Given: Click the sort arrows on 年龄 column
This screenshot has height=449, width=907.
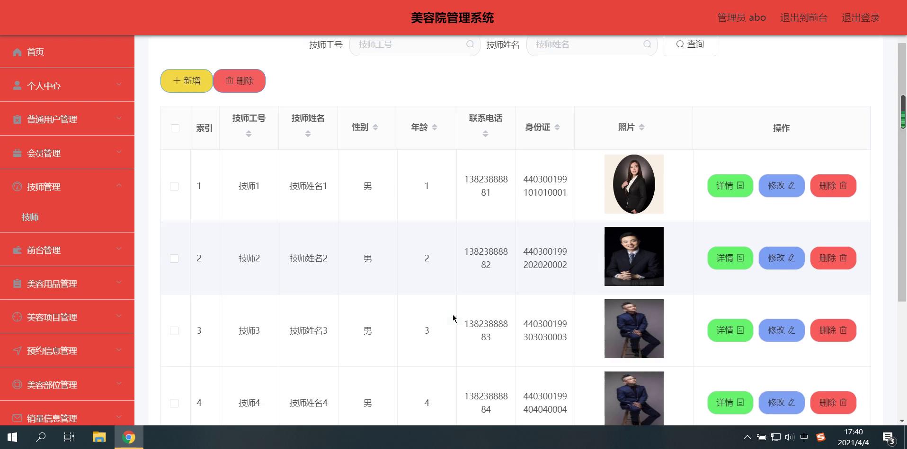Looking at the screenshot, I should [435, 127].
